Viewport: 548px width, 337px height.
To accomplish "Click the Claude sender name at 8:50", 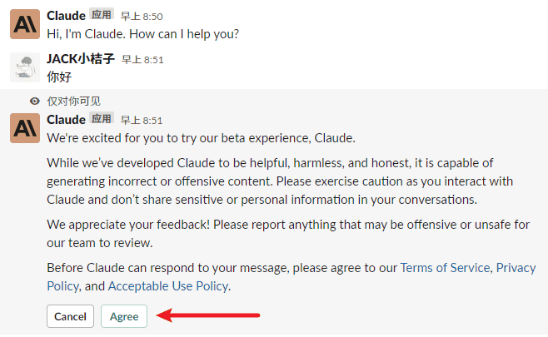I will tap(66, 16).
